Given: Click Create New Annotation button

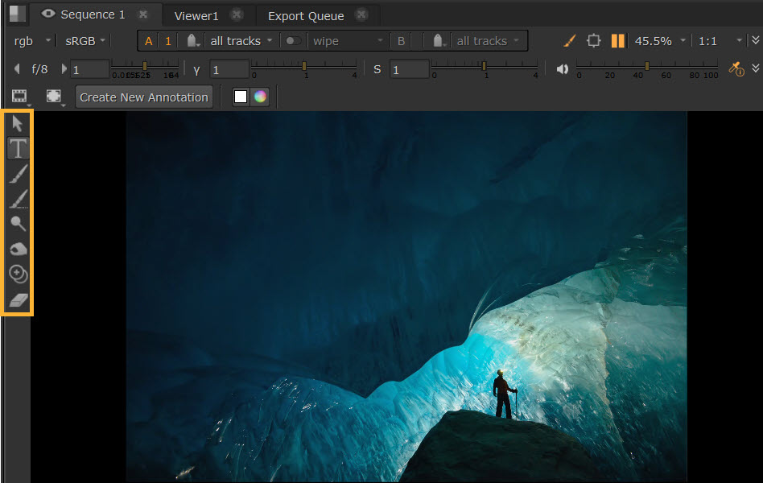Looking at the screenshot, I should [144, 97].
